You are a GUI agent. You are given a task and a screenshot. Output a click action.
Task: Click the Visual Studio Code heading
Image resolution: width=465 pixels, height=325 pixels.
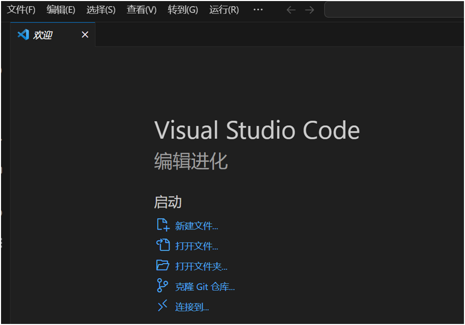pyautogui.click(x=257, y=130)
